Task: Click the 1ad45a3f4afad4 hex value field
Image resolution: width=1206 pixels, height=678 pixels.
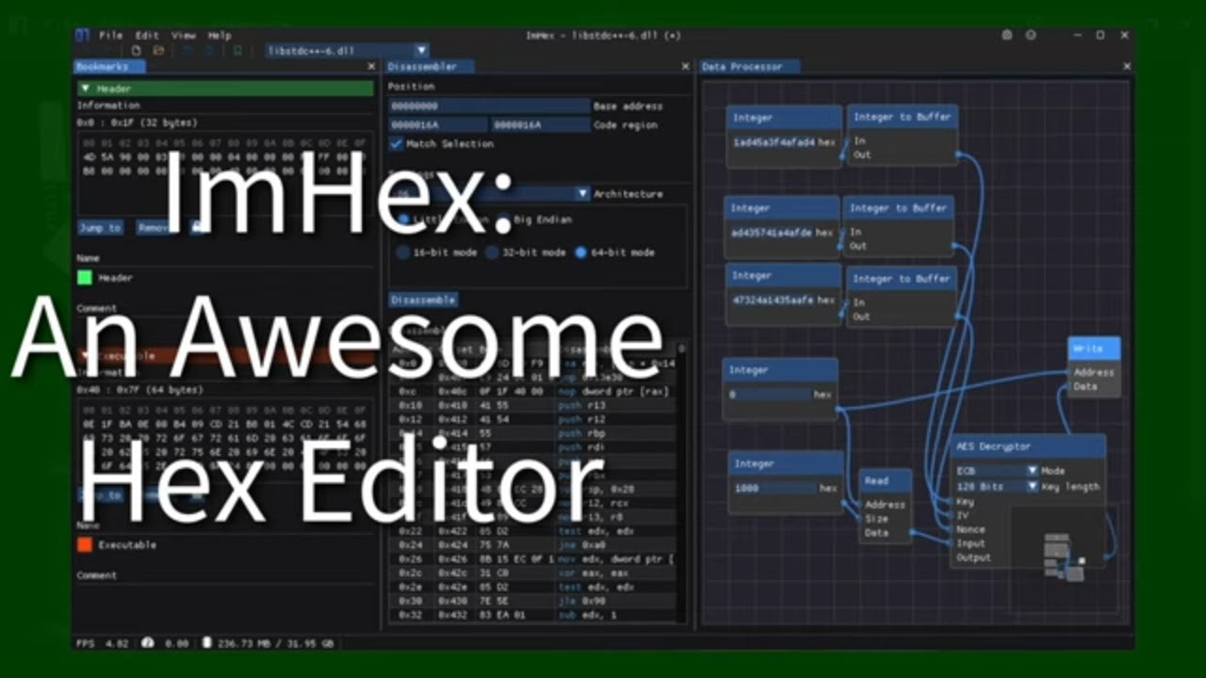Action: [x=773, y=142]
